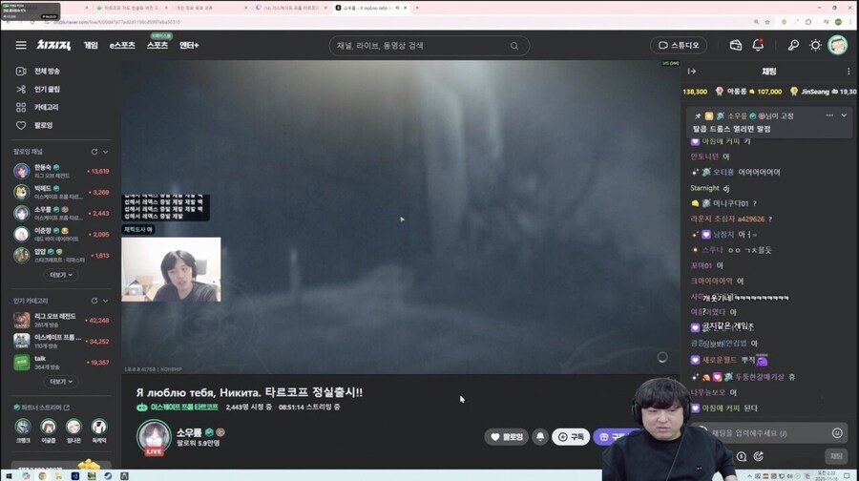Collapse the 팔로잉 채널 section

[106, 152]
